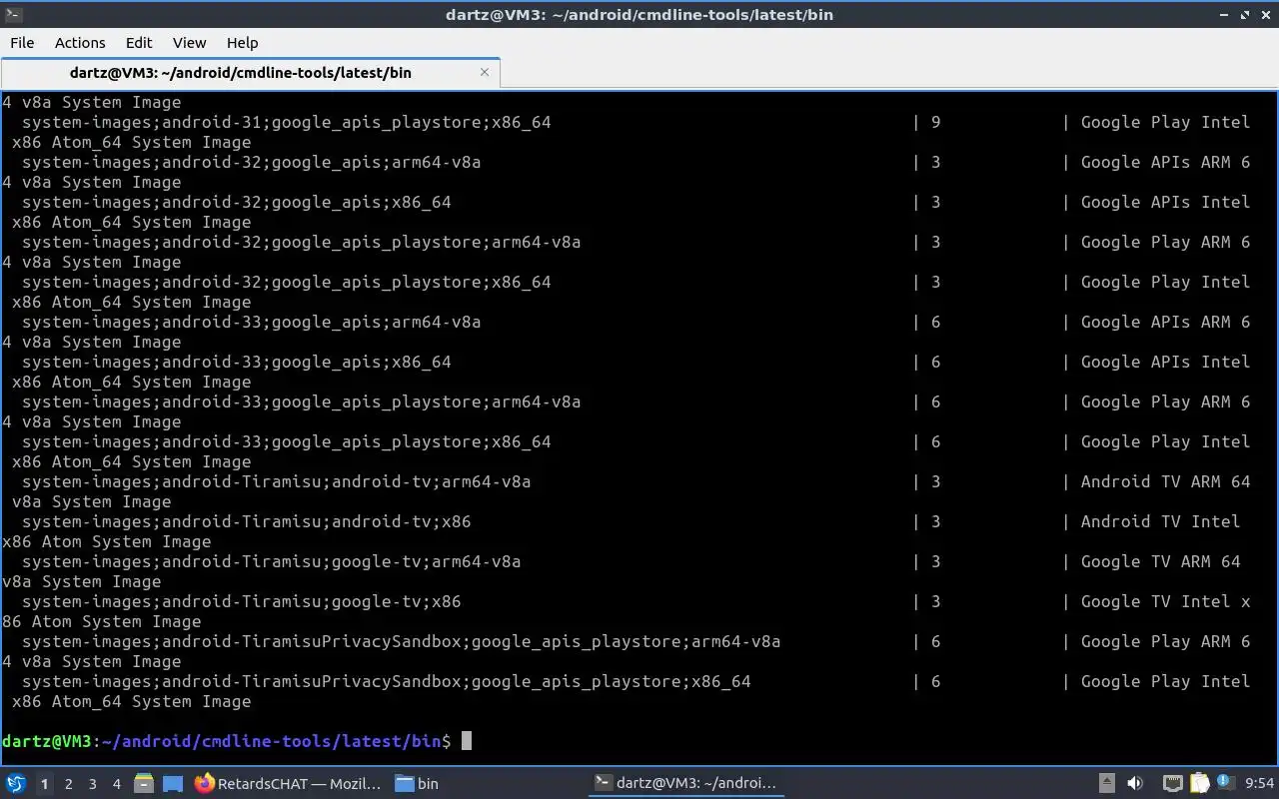Click android-32;google_apis_playstore;x86_64 line
Image resolution: width=1279 pixels, height=799 pixels.
click(x=286, y=282)
